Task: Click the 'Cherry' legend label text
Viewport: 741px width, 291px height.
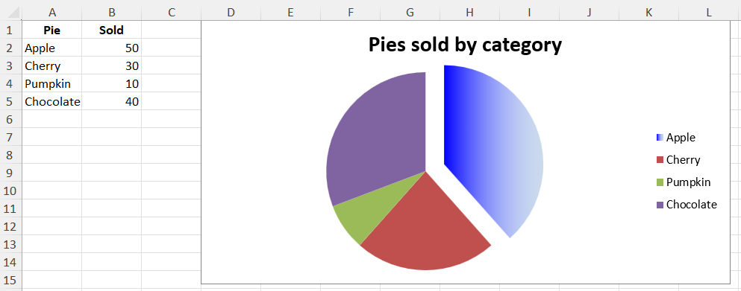Action: (x=683, y=160)
